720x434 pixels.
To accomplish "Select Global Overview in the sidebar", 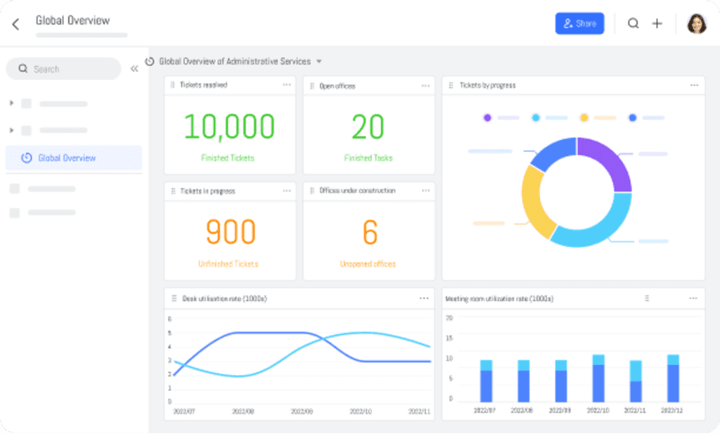I will coord(67,158).
